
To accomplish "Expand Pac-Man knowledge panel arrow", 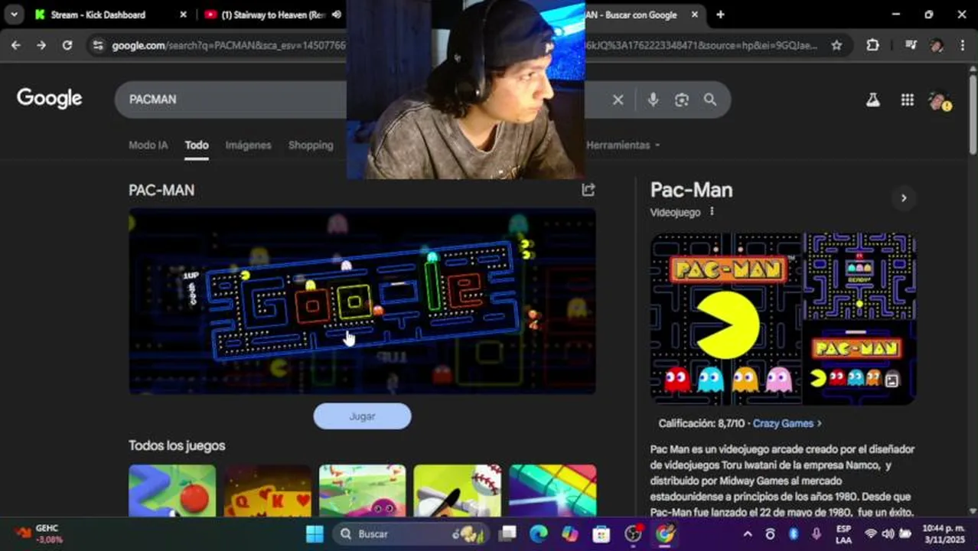I will tap(904, 198).
